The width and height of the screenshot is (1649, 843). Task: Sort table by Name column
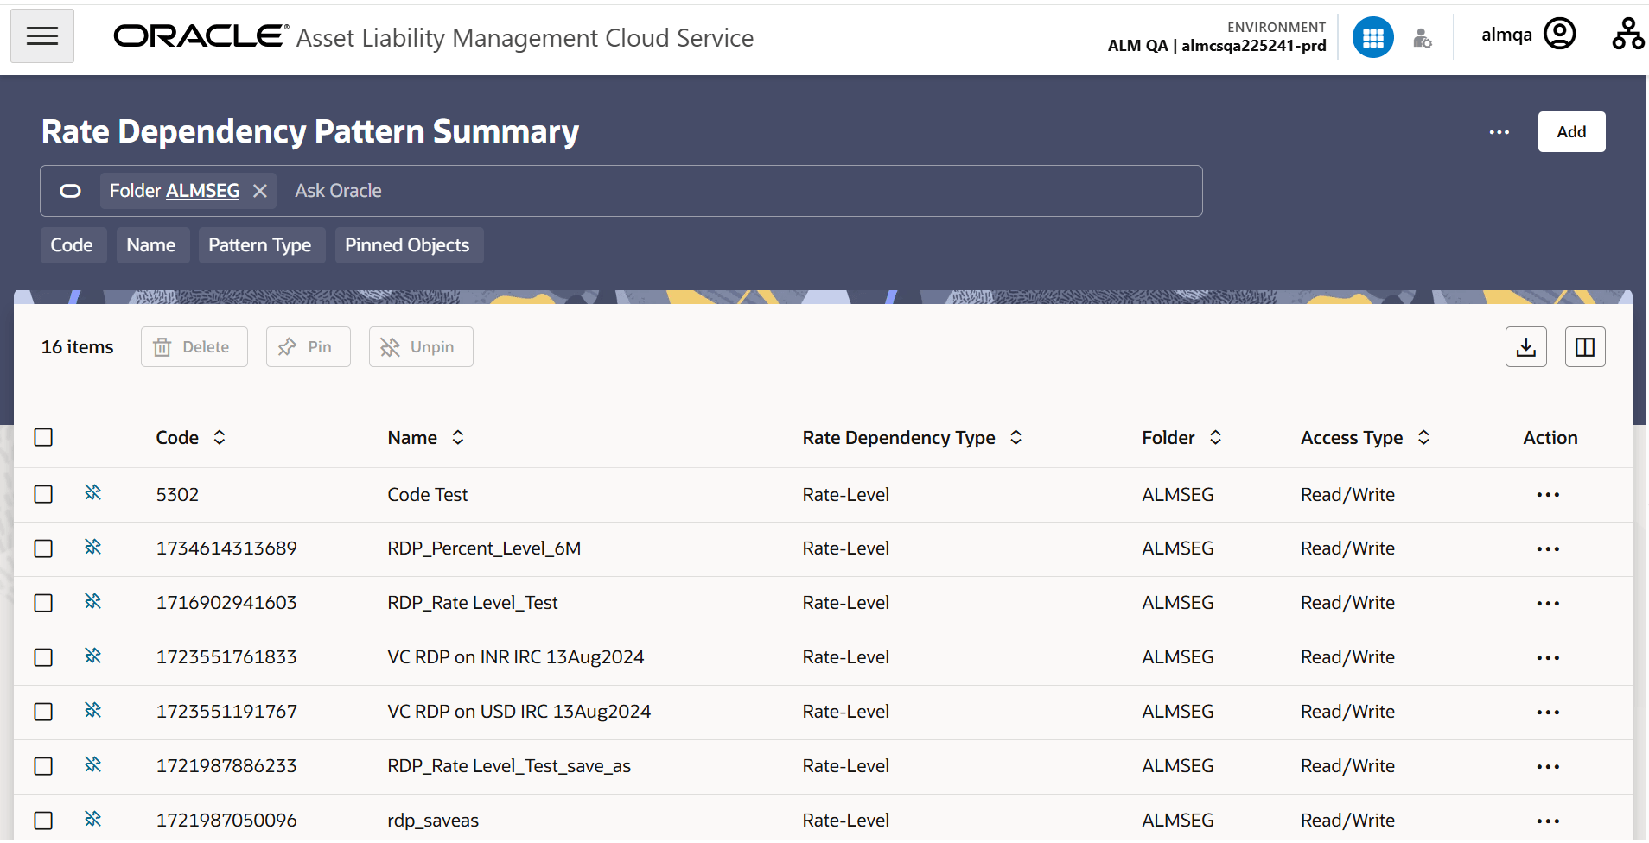pyautogui.click(x=458, y=437)
